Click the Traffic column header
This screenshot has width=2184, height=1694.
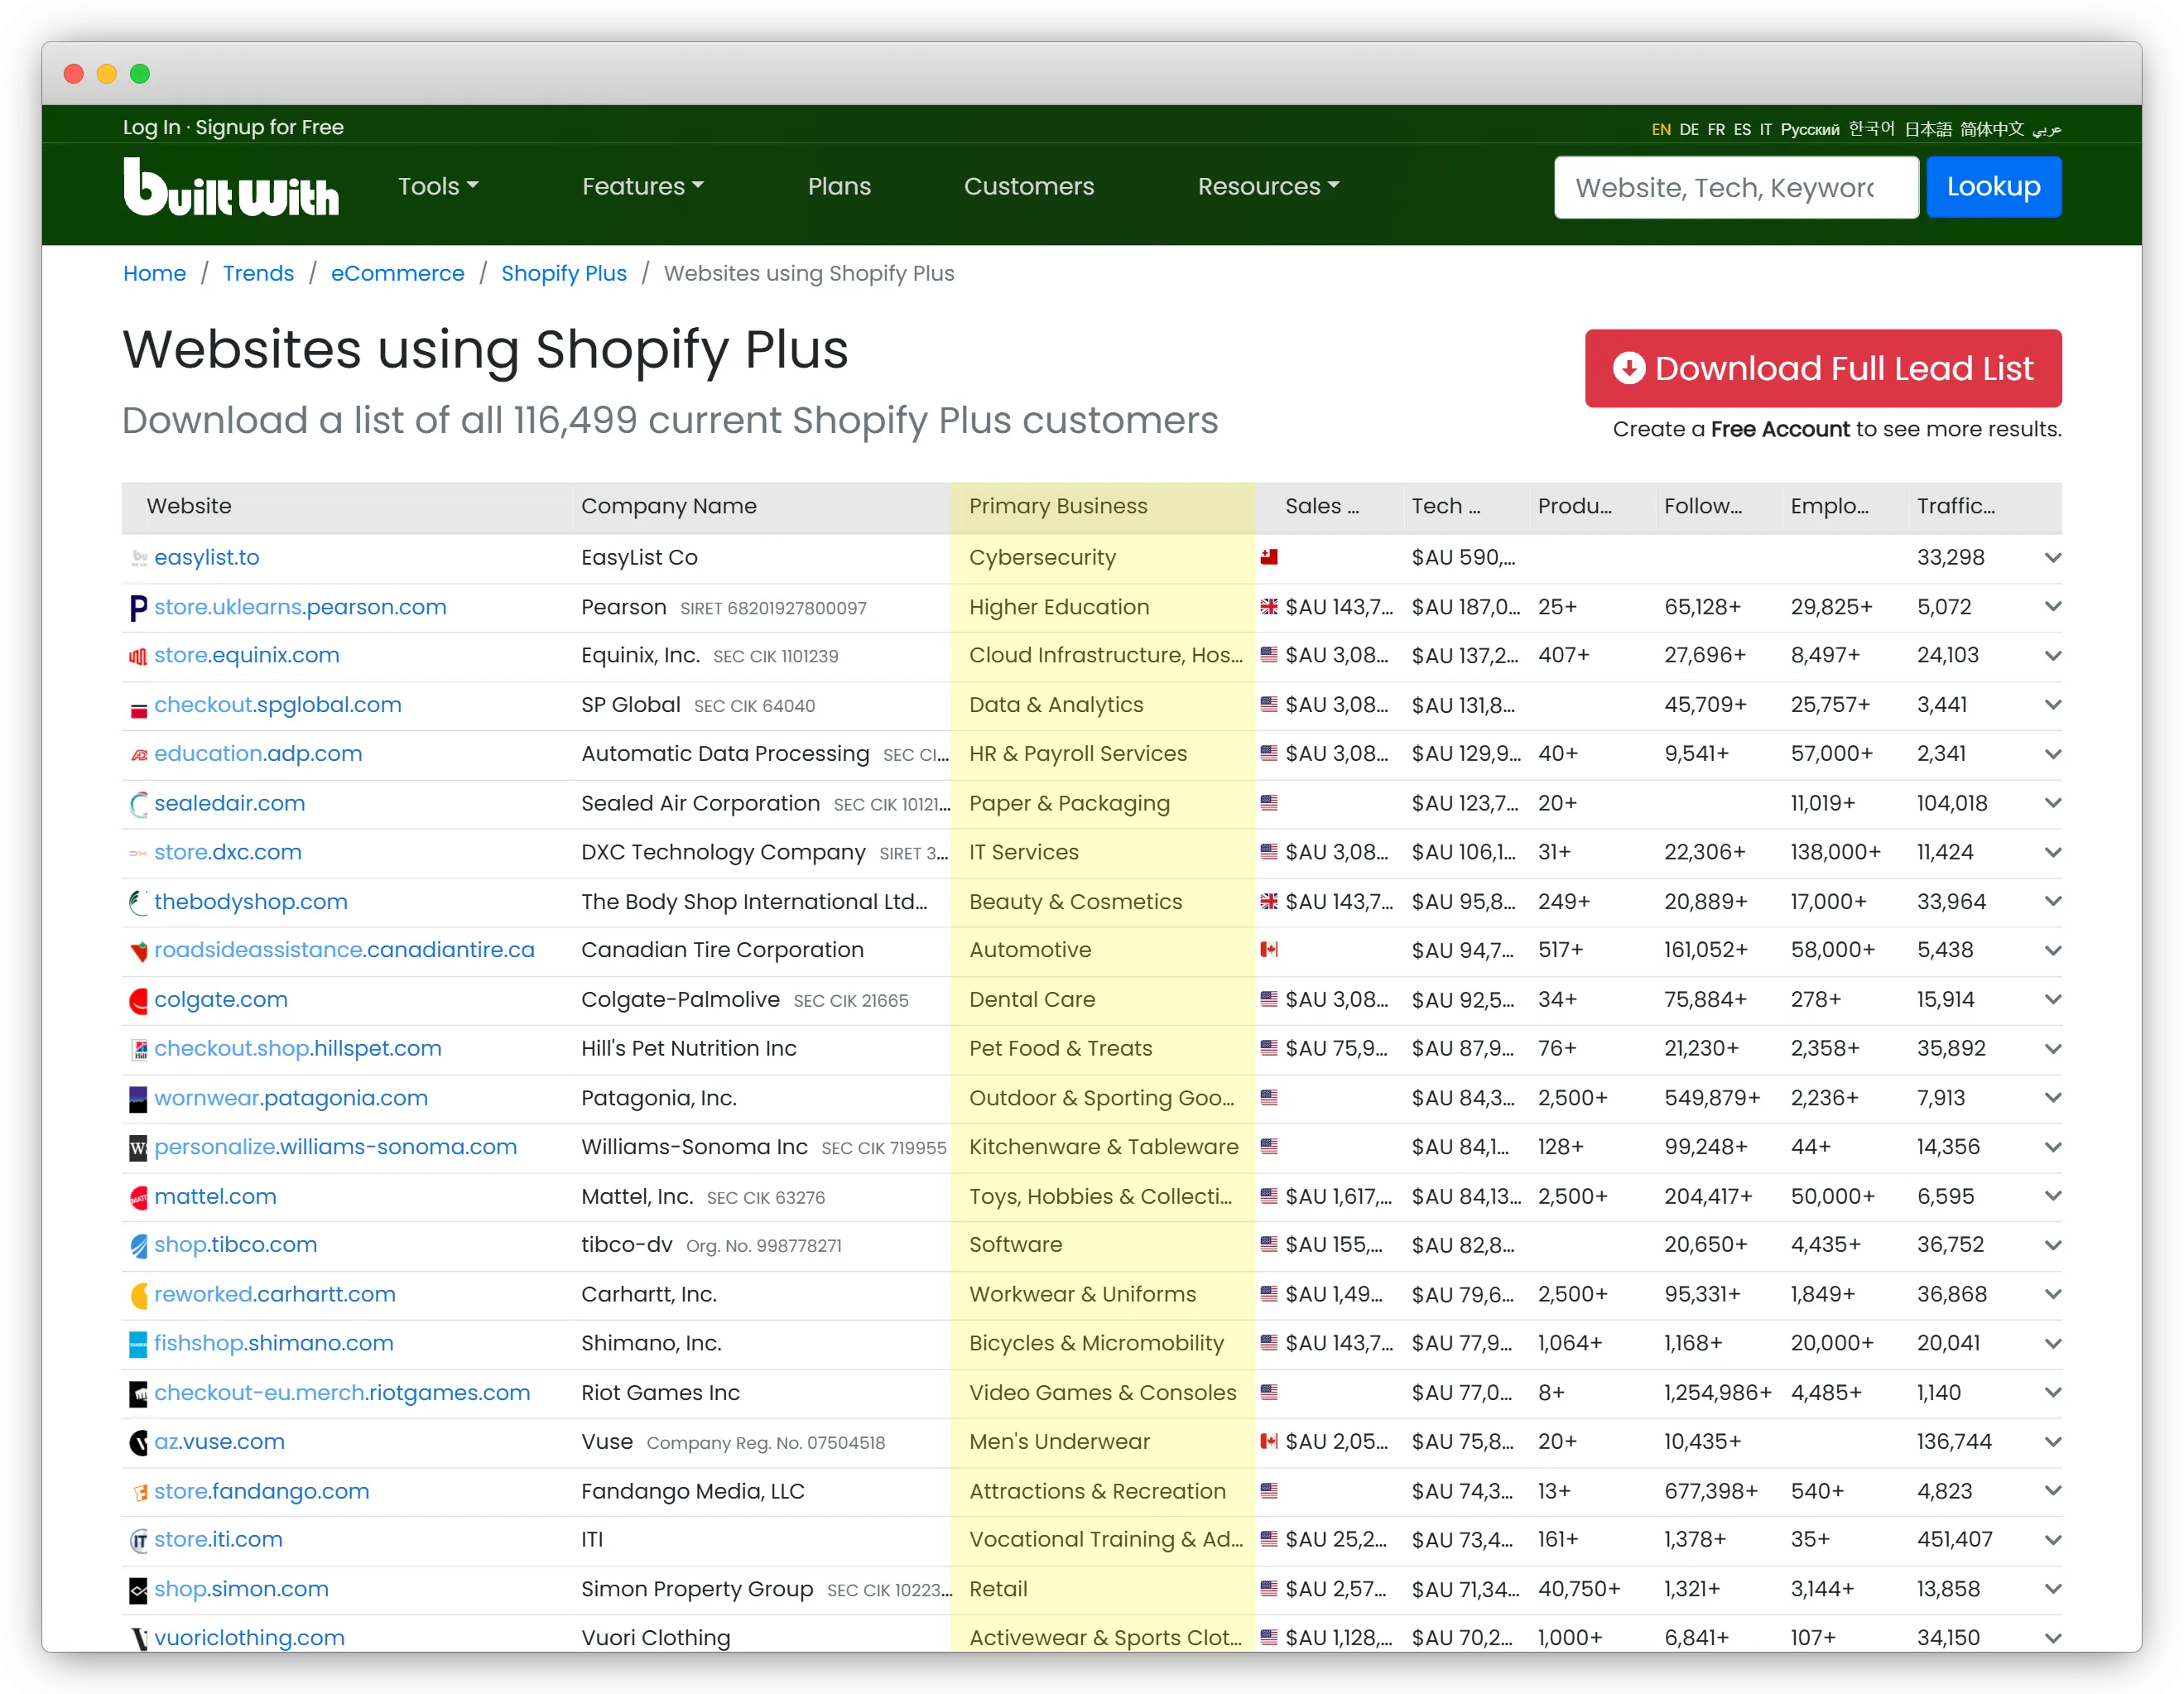(1955, 506)
